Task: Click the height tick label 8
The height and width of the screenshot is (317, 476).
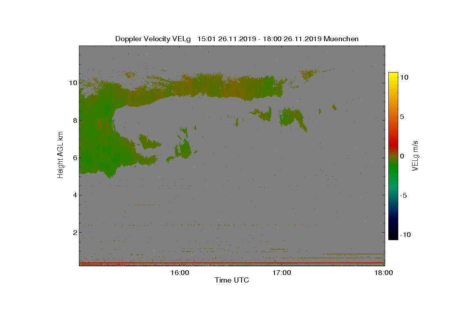Action: click(75, 120)
